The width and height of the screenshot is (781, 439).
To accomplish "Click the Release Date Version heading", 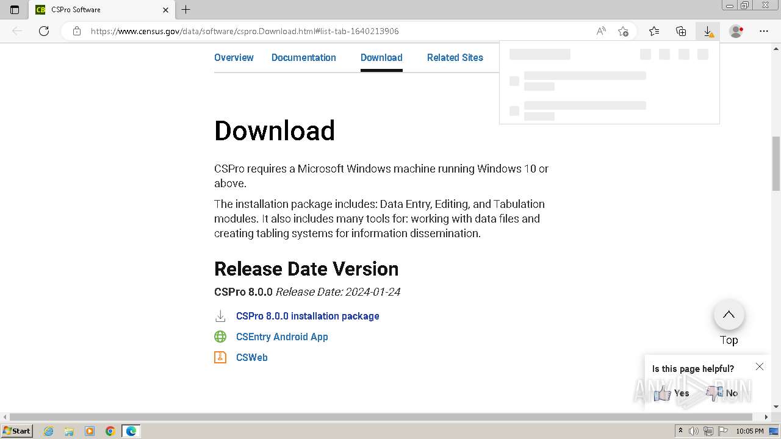I will point(306,269).
